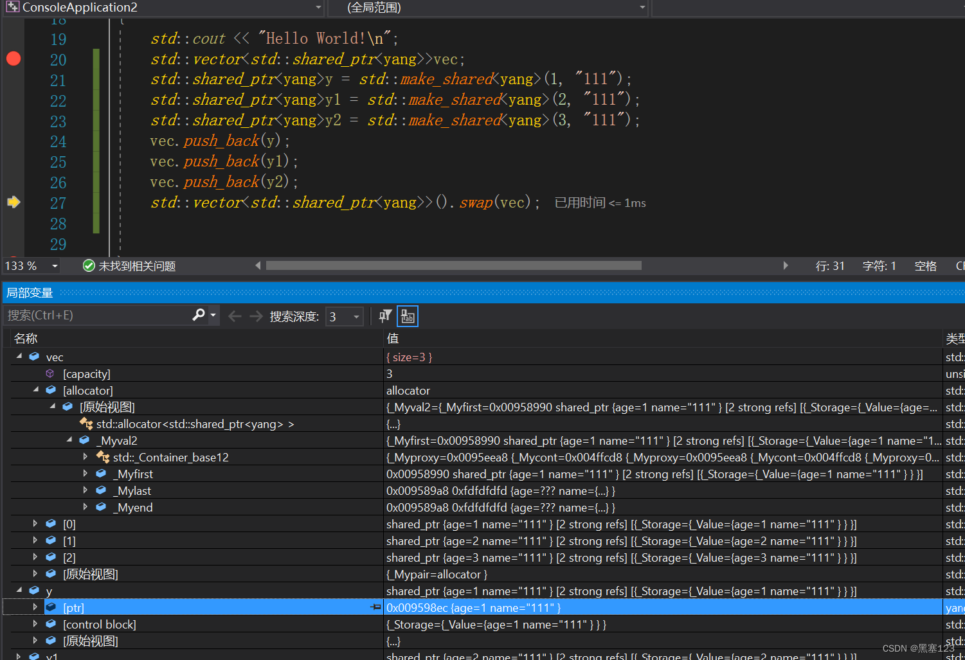
Task: Click the purple icon next to [capacity]
Action: tap(50, 373)
